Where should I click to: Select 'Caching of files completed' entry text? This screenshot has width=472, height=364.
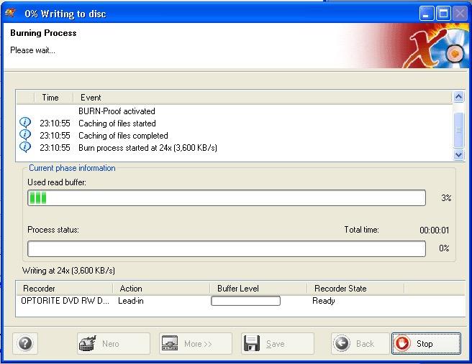tap(123, 136)
